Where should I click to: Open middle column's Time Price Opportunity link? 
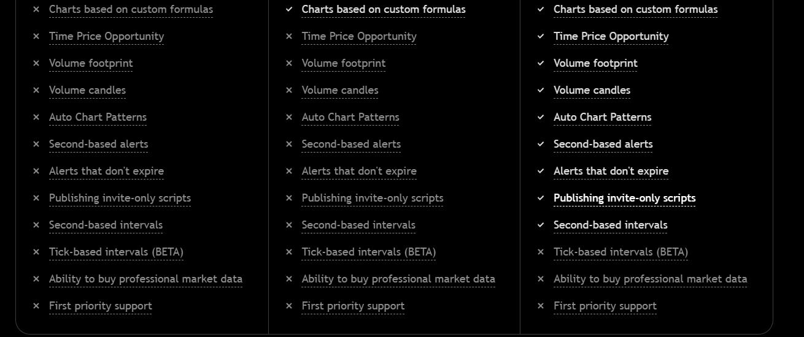(359, 36)
